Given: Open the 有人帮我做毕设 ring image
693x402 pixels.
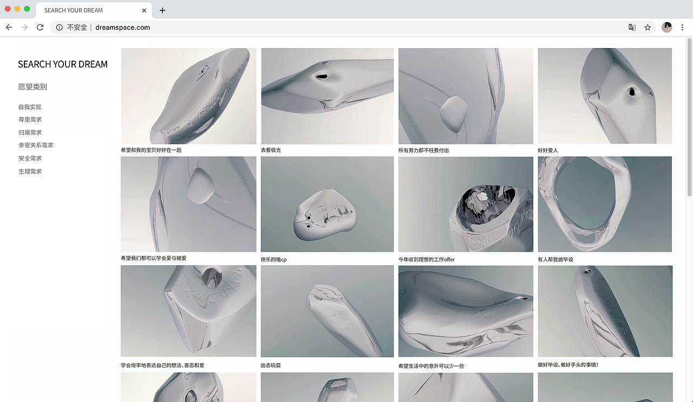Looking at the screenshot, I should tap(605, 204).
